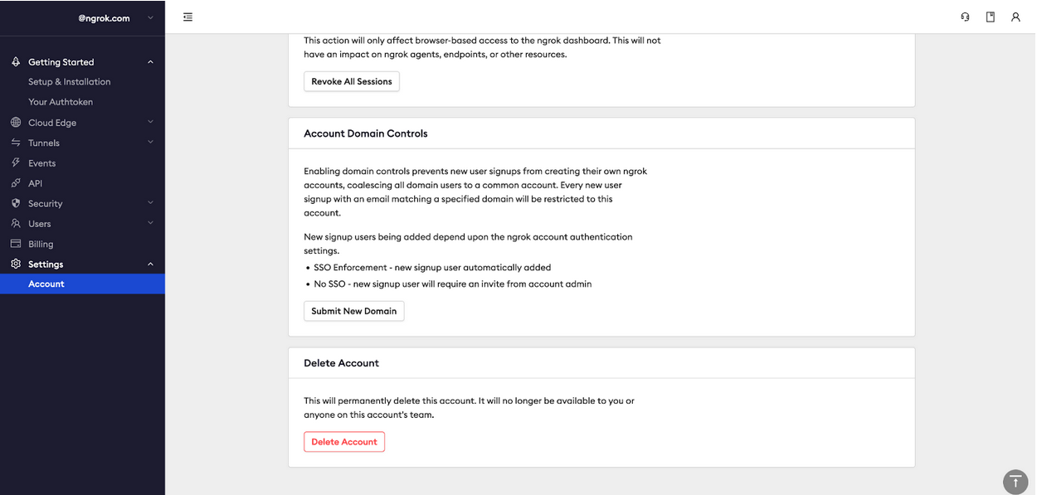Select the Tunnels icon in sidebar

[x=15, y=142]
